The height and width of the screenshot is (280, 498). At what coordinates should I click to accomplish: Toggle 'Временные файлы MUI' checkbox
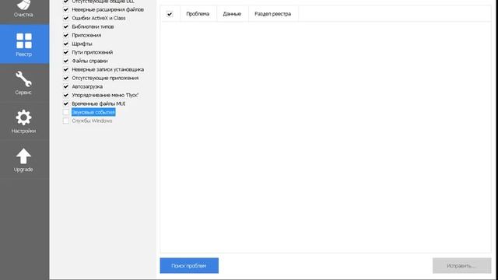[x=65, y=103]
